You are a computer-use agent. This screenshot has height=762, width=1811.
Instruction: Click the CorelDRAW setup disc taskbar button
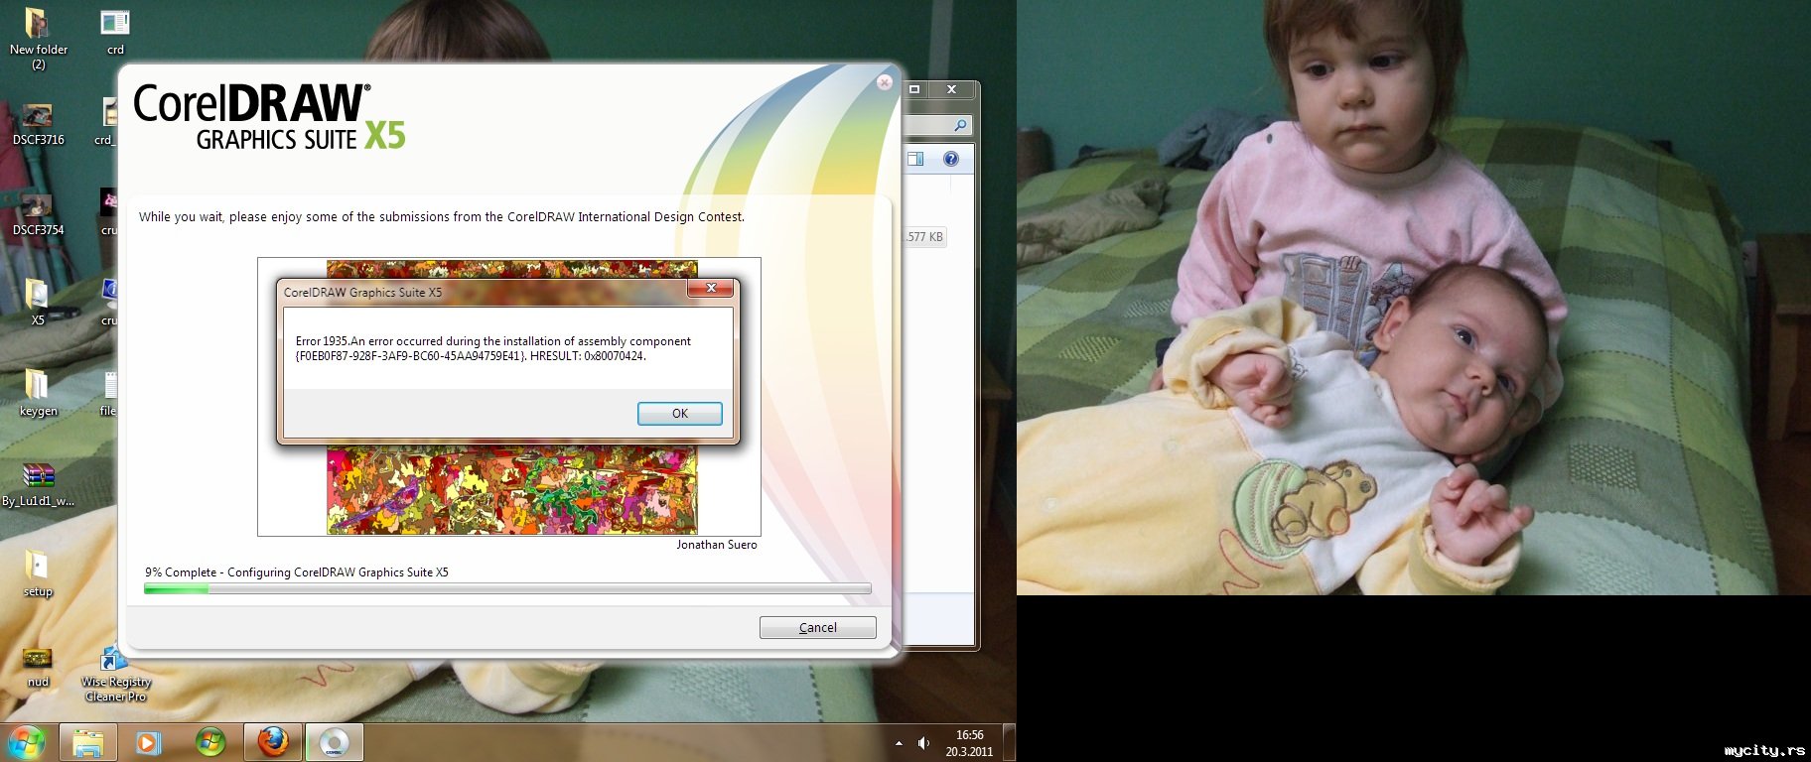[335, 742]
